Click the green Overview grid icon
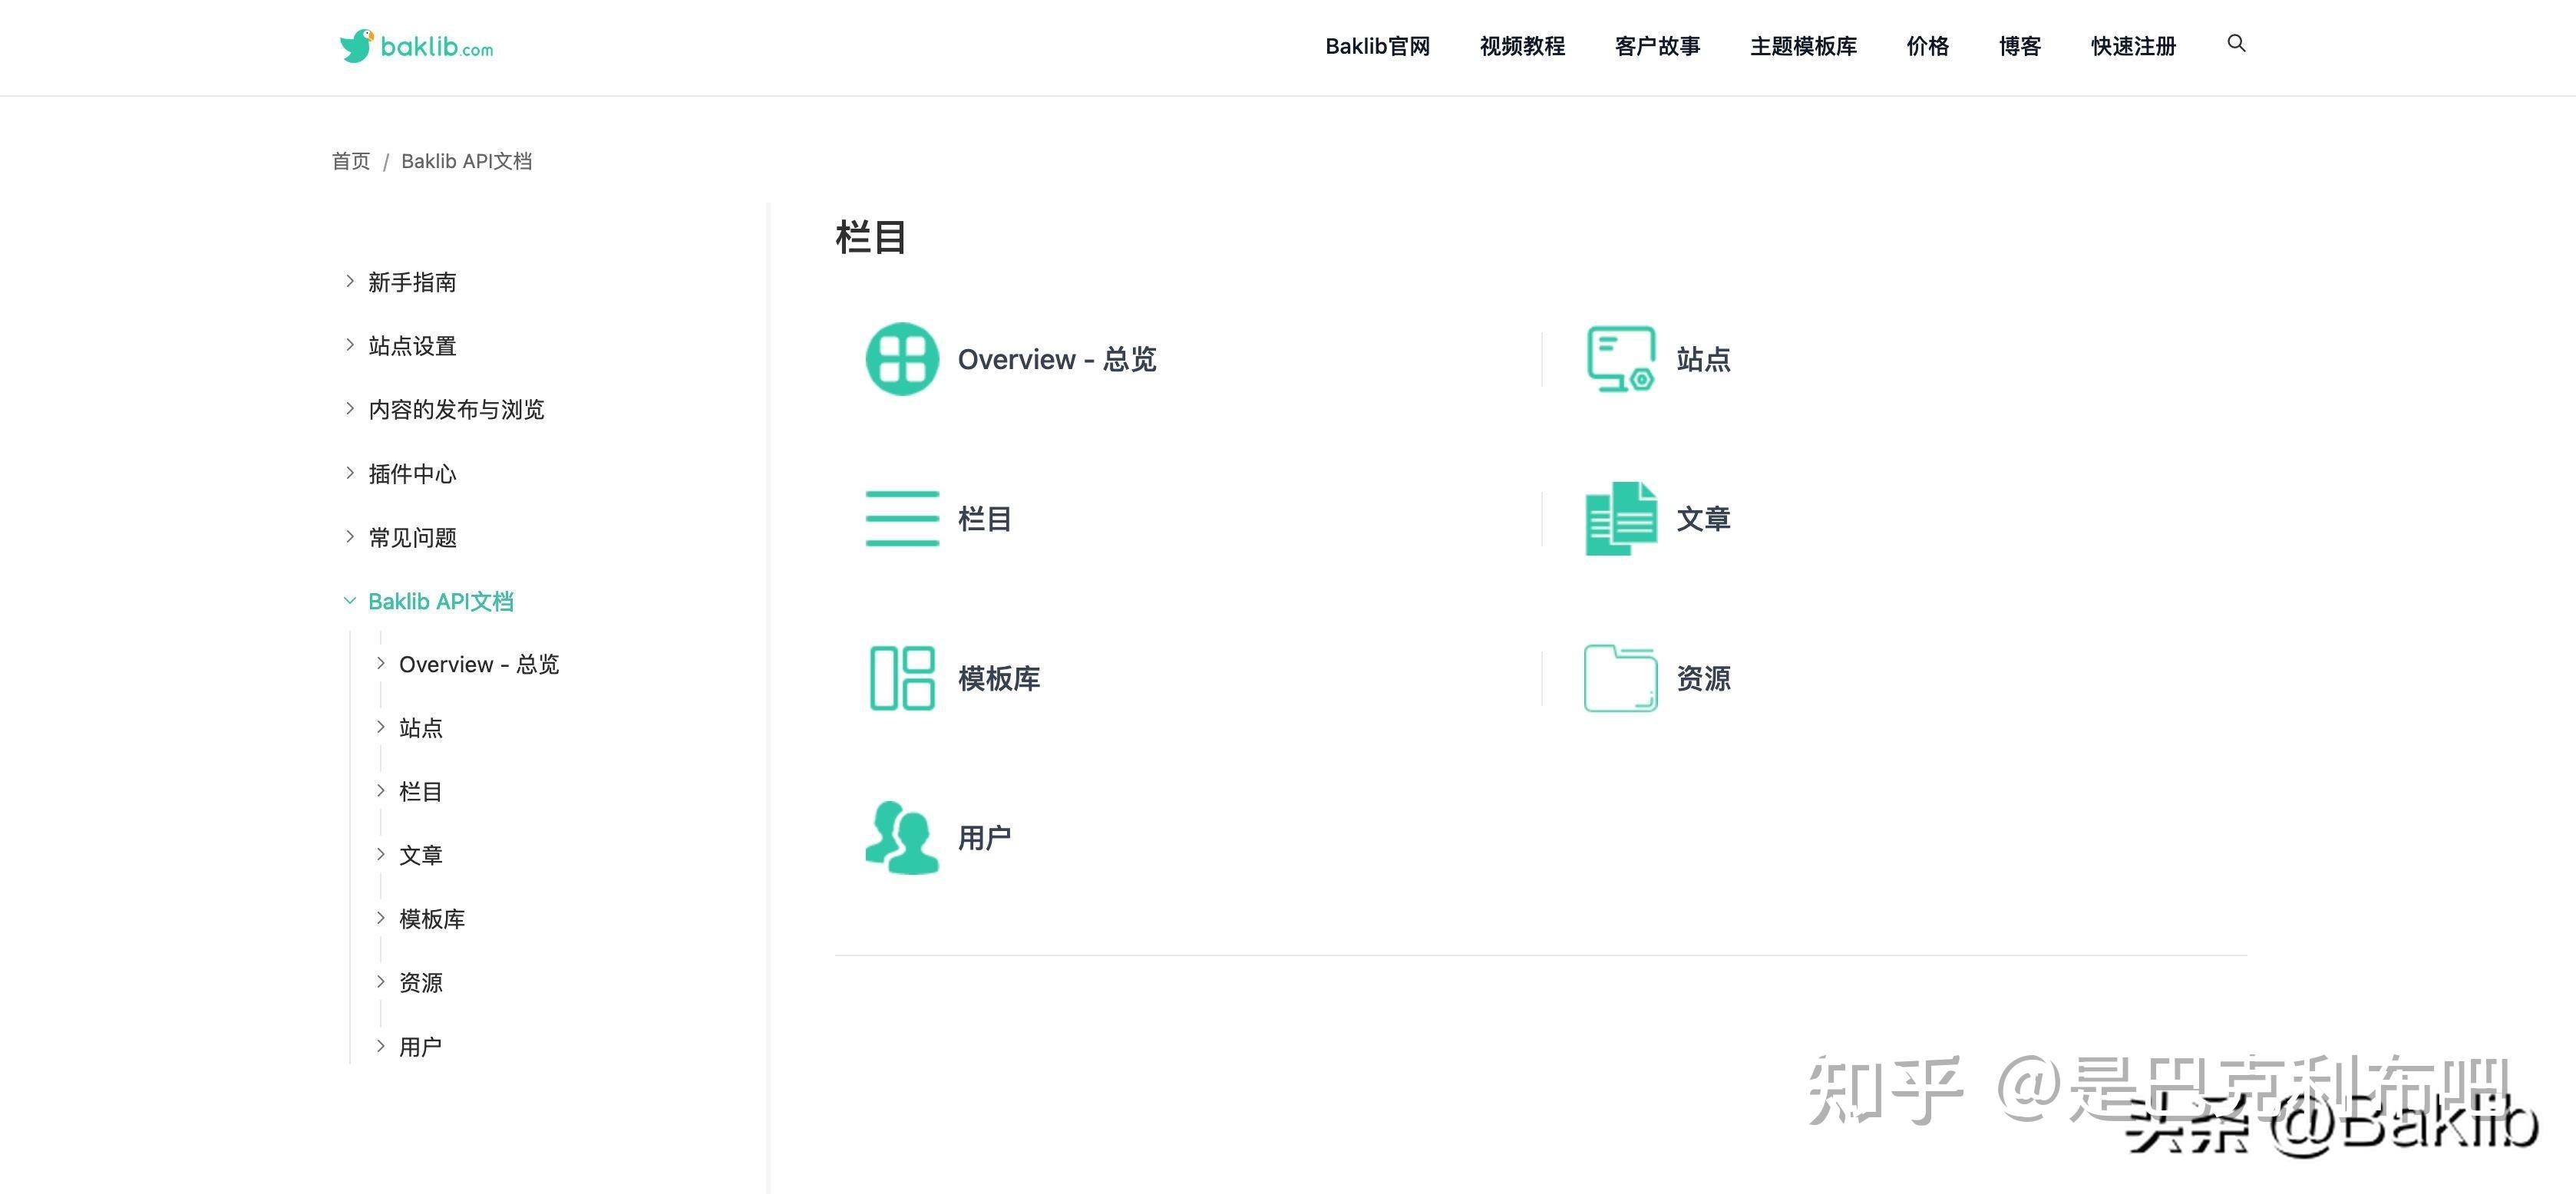Image resolution: width=2576 pixels, height=1194 pixels. (x=901, y=359)
